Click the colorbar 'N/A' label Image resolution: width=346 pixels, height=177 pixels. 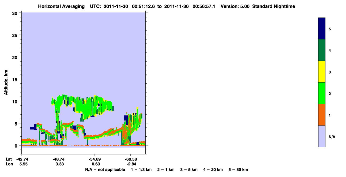point(332,137)
